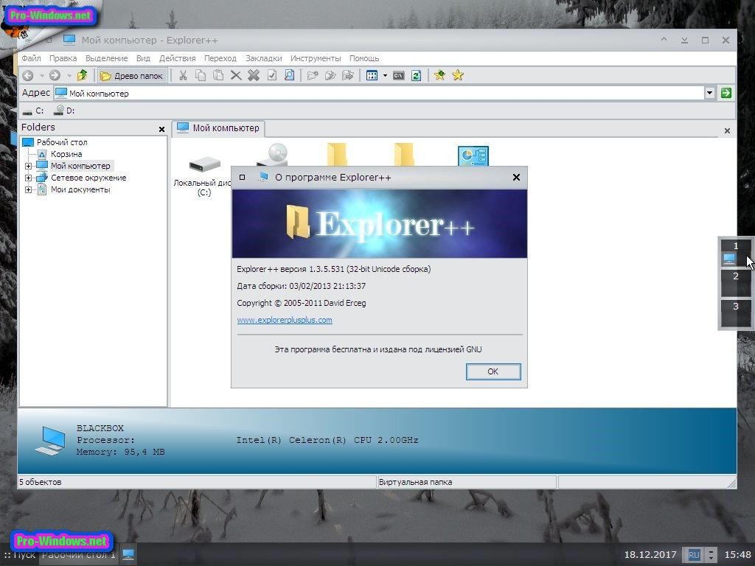Click the taskbar clock 15:48
The width and height of the screenshot is (755, 566).
737,554
